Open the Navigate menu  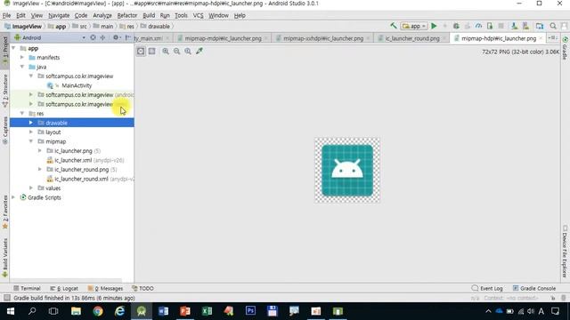point(59,16)
